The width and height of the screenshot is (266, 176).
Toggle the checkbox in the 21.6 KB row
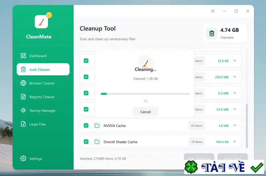(x=86, y=61)
